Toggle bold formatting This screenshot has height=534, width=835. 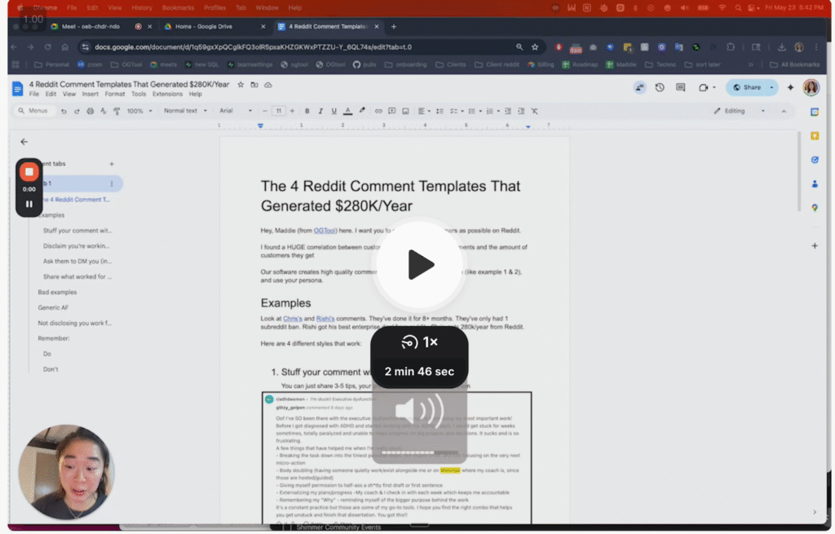307,111
